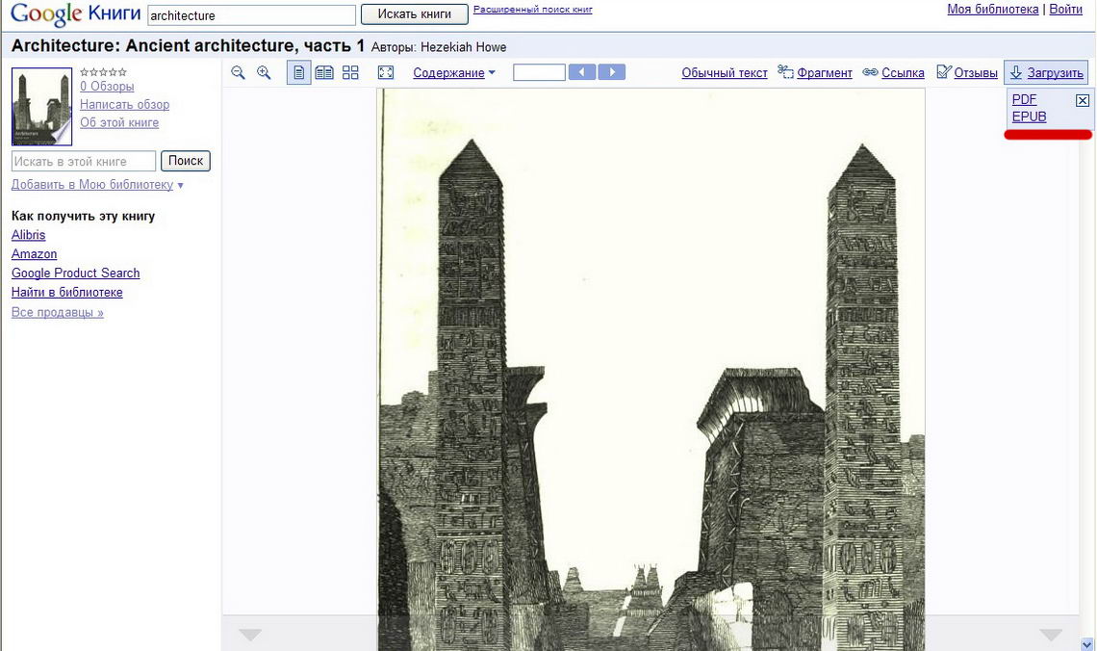Image resolution: width=1097 pixels, height=651 pixels.
Task: Open the Amazon seller link
Action: coord(34,254)
